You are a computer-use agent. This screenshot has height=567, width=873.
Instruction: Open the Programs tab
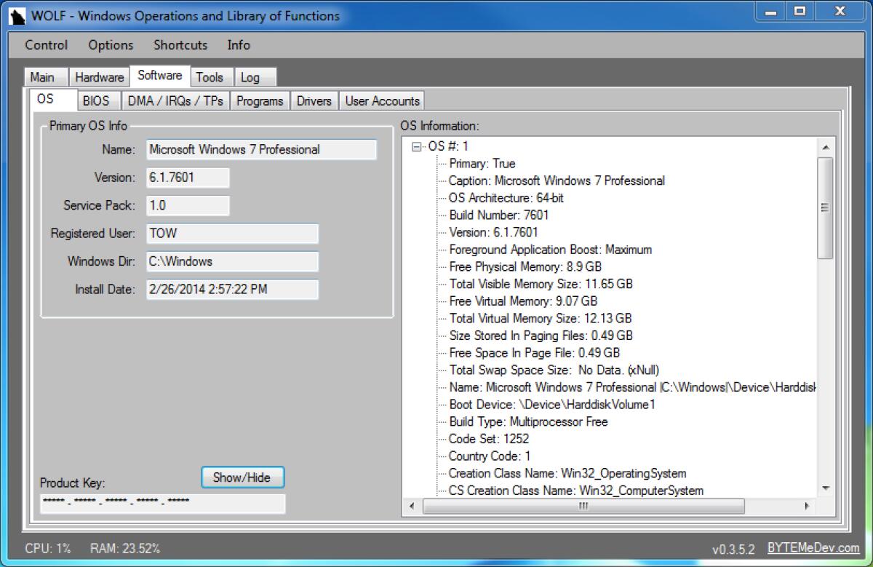point(260,100)
